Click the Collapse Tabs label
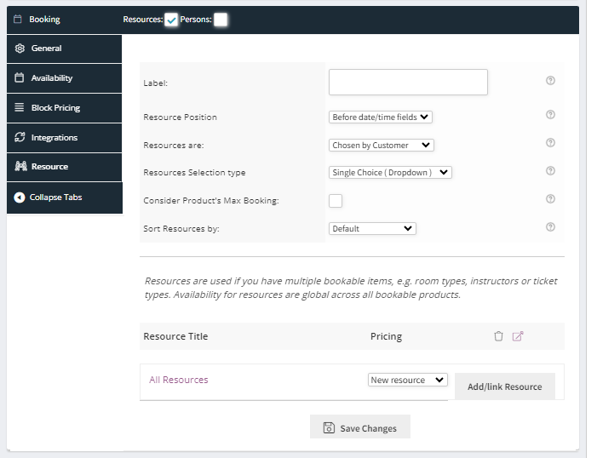This screenshot has width=597, height=458. click(x=55, y=198)
